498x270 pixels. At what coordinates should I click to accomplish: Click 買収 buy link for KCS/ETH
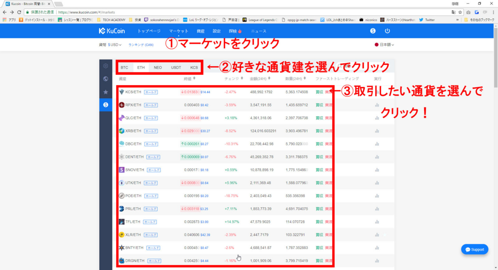(319, 92)
